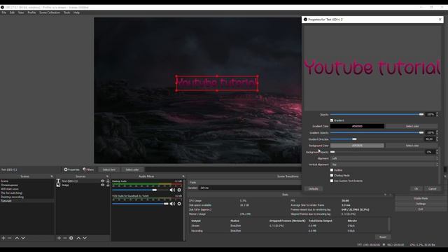Pop out the Audio Mixer dock panel

pyautogui.click(x=183, y=176)
